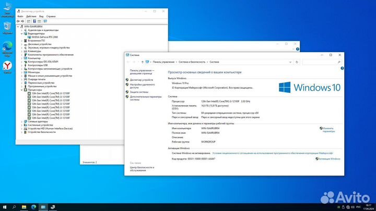Click the up arrow in System window navigation

[143, 62]
